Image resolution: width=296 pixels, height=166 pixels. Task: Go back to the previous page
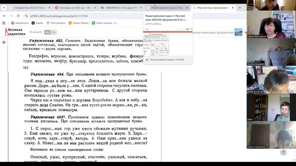click(4, 16)
